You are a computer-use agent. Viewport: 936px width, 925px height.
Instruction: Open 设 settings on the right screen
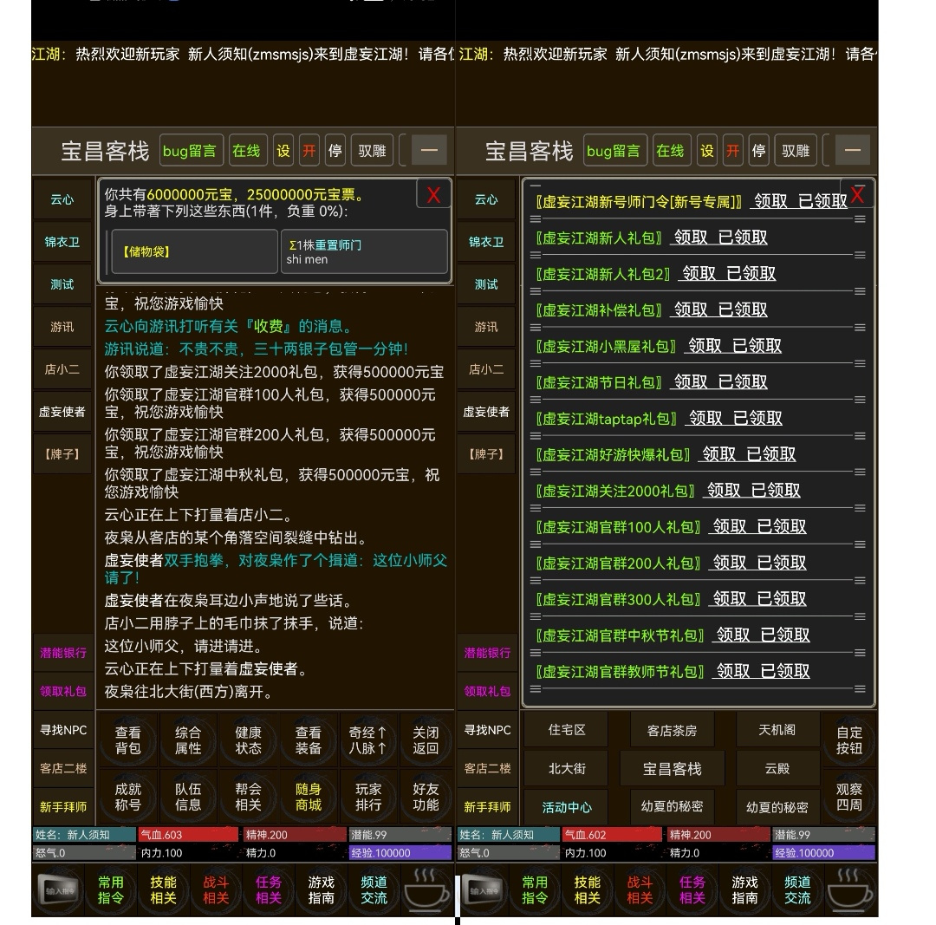pyautogui.click(x=707, y=151)
